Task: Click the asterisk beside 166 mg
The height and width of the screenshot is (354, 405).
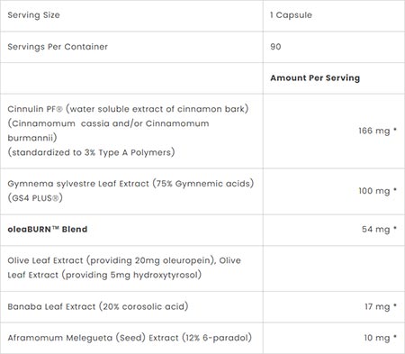Action: pyautogui.click(x=395, y=129)
